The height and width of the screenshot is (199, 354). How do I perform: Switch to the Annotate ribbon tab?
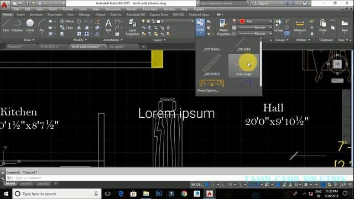pyautogui.click(x=36, y=15)
